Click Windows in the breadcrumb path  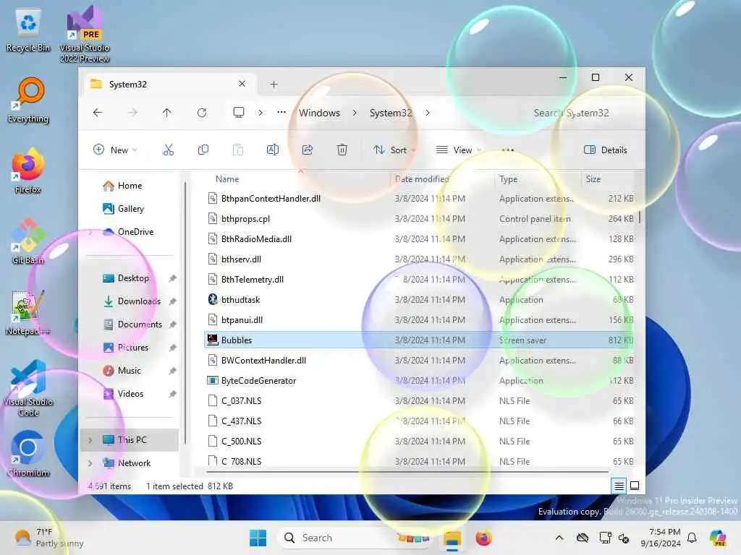pyautogui.click(x=319, y=113)
